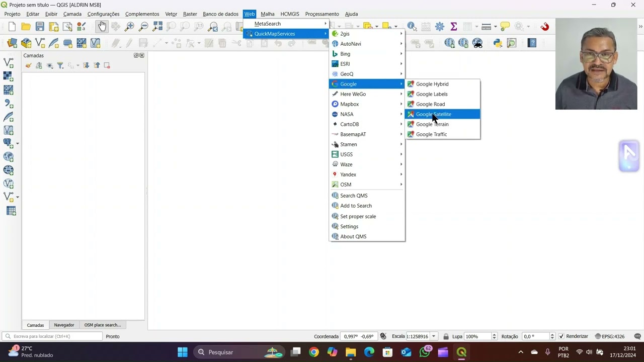Click the EPSG:4326 CRS button

610,336
